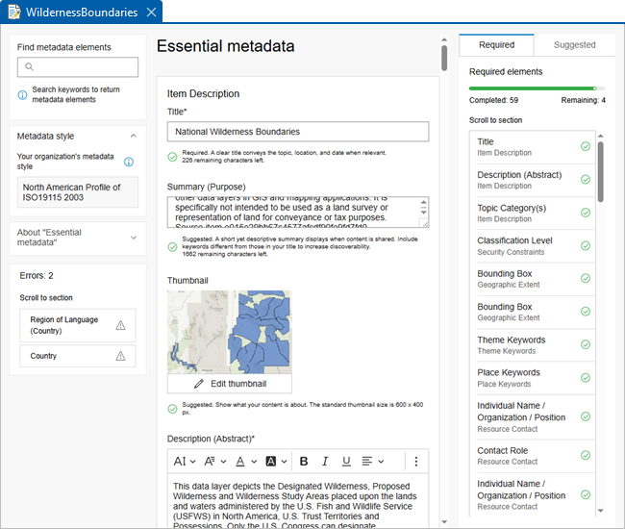
Task: Click the warning icon on Region of Language
Action: [x=120, y=325]
